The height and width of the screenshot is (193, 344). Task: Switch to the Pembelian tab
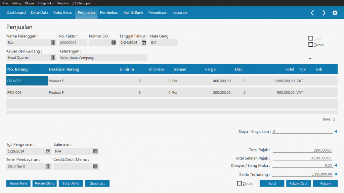[x=109, y=12]
